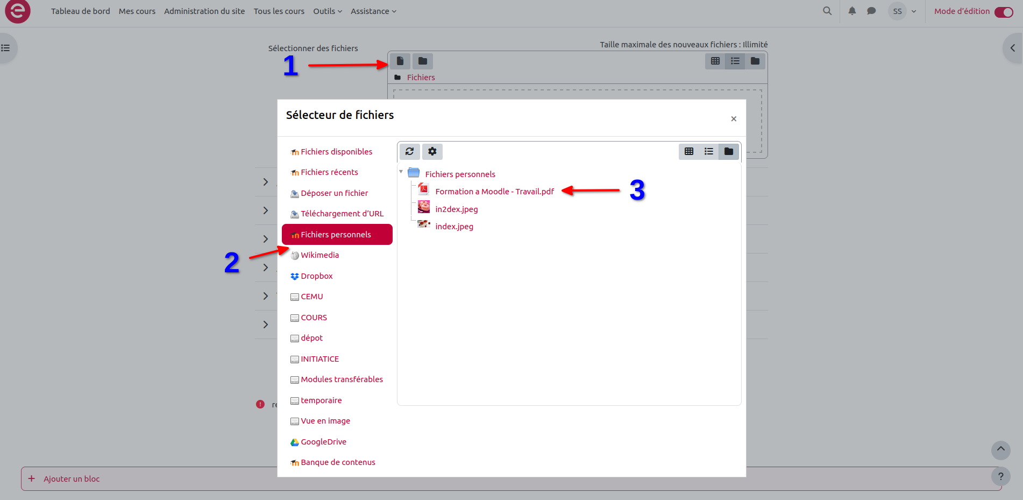
Task: Close the Sélecteur de fichiers dialog
Action: [733, 119]
